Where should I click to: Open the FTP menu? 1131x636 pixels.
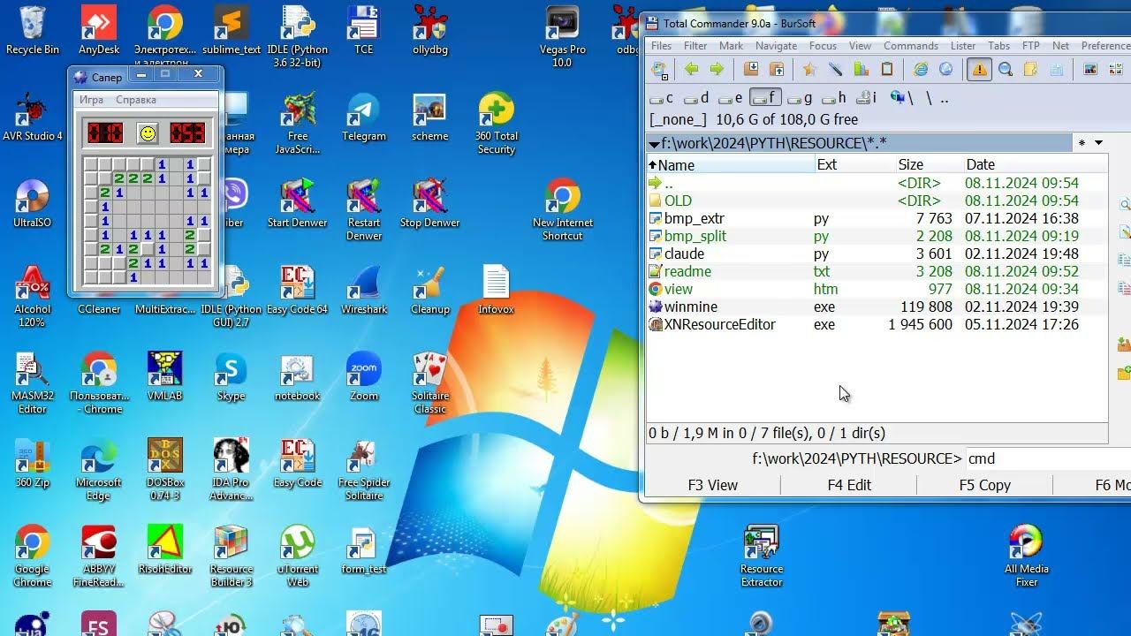pos(1030,46)
